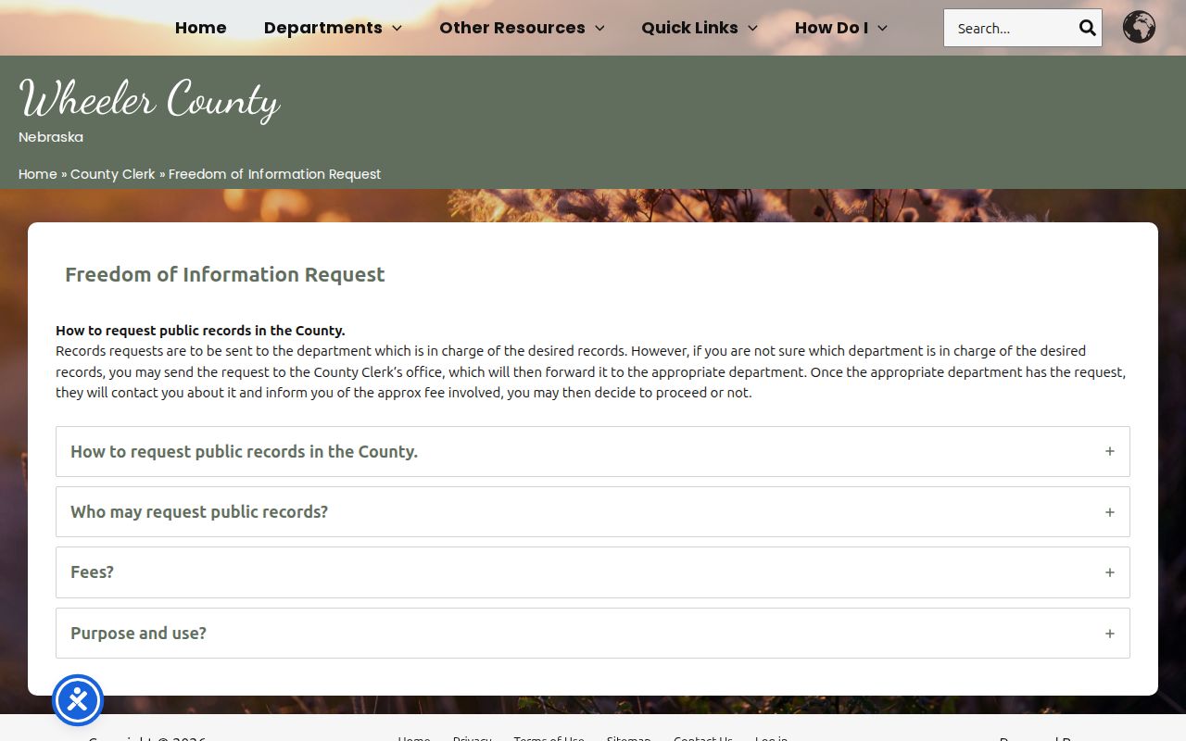Expand the 'Purpose and use?' section
Image resolution: width=1186 pixels, height=741 pixels.
pyautogui.click(x=593, y=634)
